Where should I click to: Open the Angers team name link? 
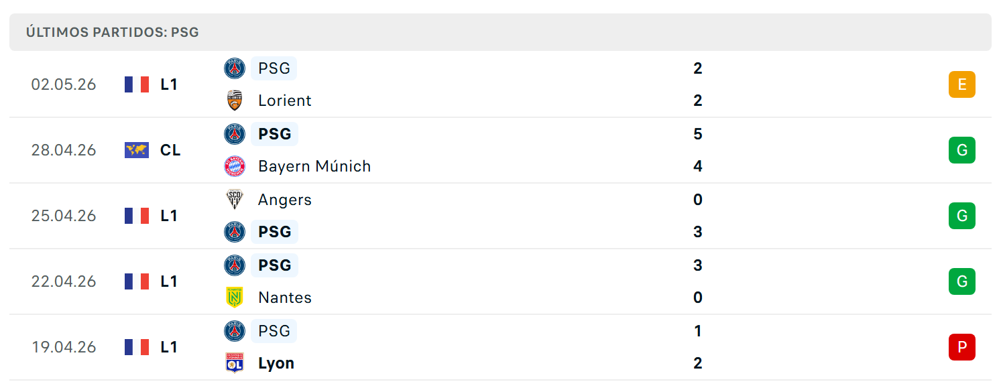(285, 200)
